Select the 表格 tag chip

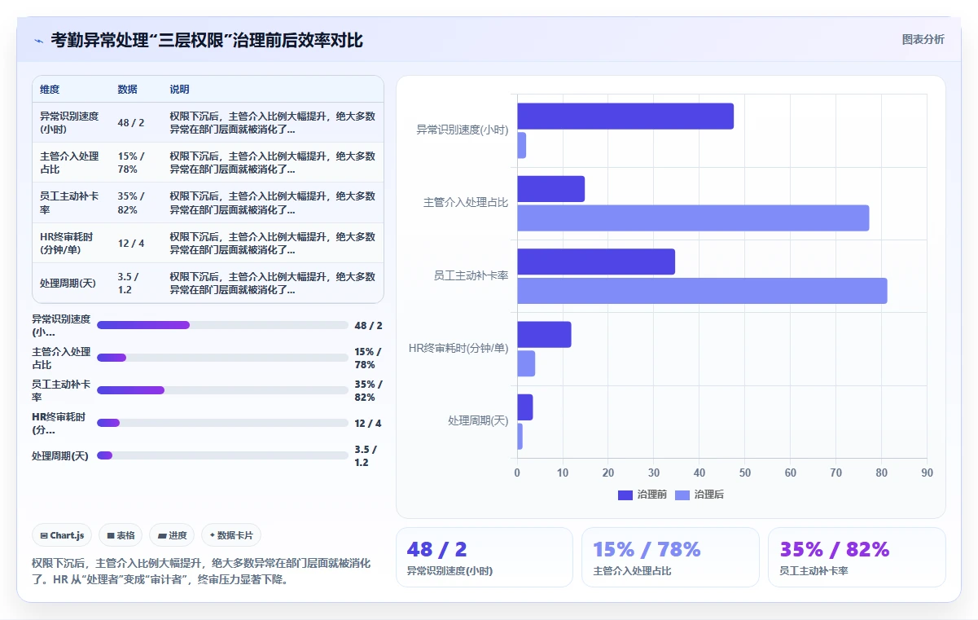pos(121,535)
